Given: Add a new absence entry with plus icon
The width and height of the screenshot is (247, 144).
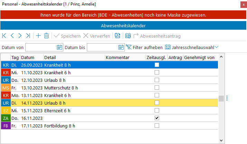Looking at the screenshot, I should coord(38,36).
